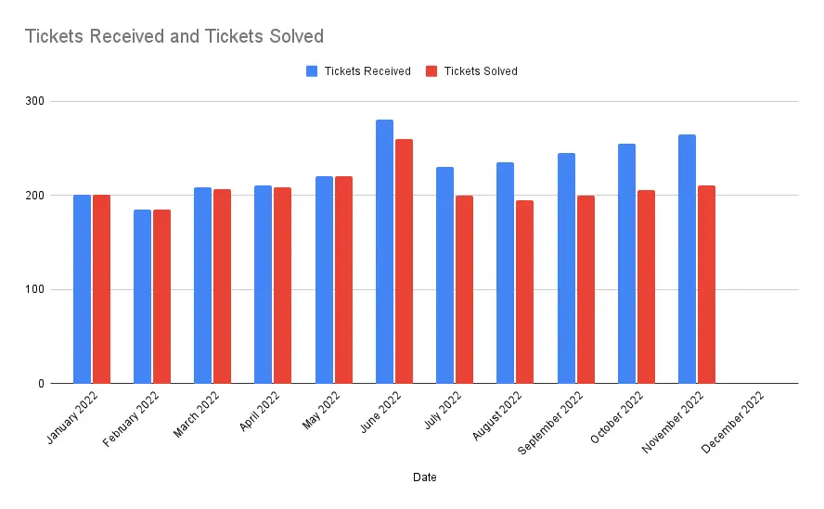
Task: Select the Tickets Received legend label
Action: (x=367, y=71)
